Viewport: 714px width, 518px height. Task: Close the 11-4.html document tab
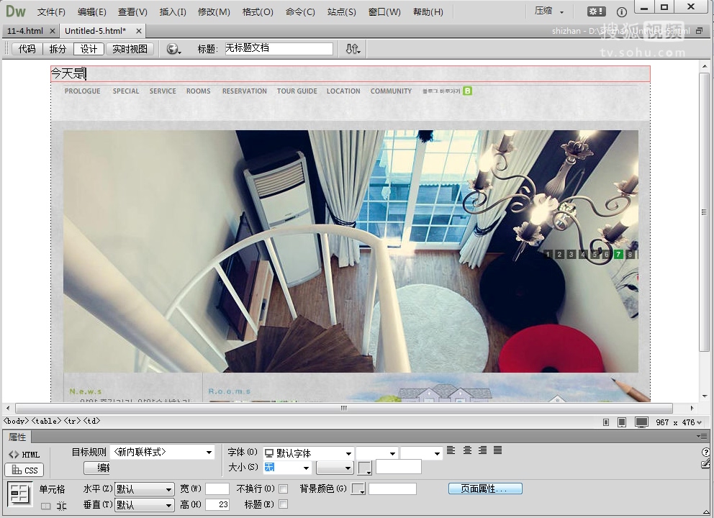[x=53, y=31]
